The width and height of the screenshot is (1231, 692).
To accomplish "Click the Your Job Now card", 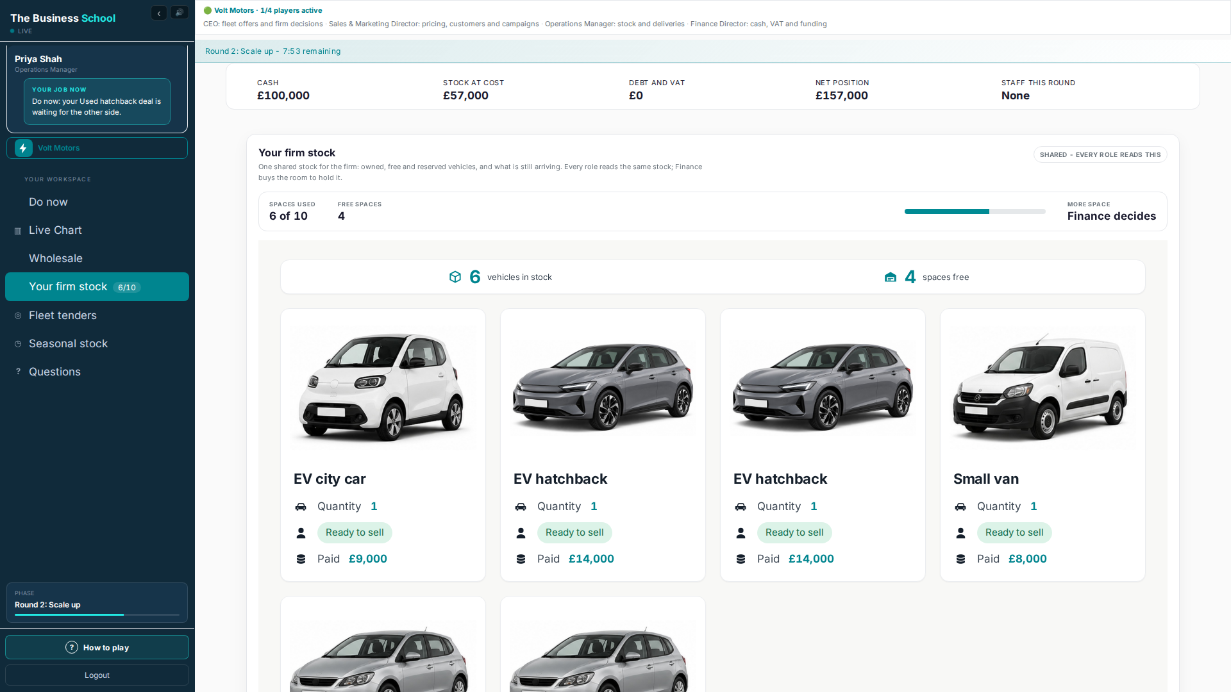I will pyautogui.click(x=97, y=101).
